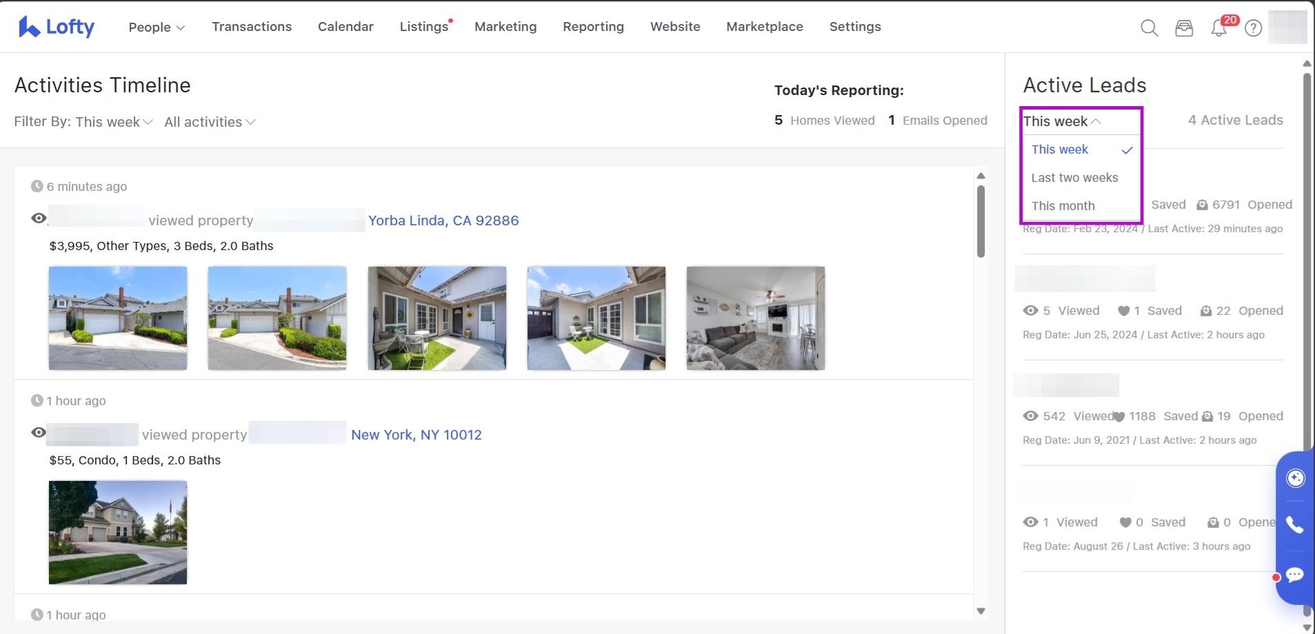
Task: Expand the People menu dropdown
Action: coord(157,28)
